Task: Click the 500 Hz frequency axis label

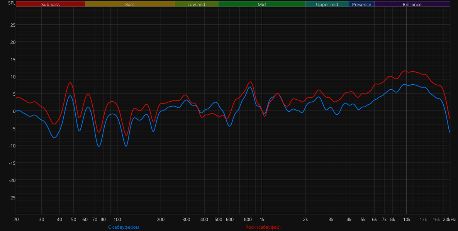Action: point(218,219)
